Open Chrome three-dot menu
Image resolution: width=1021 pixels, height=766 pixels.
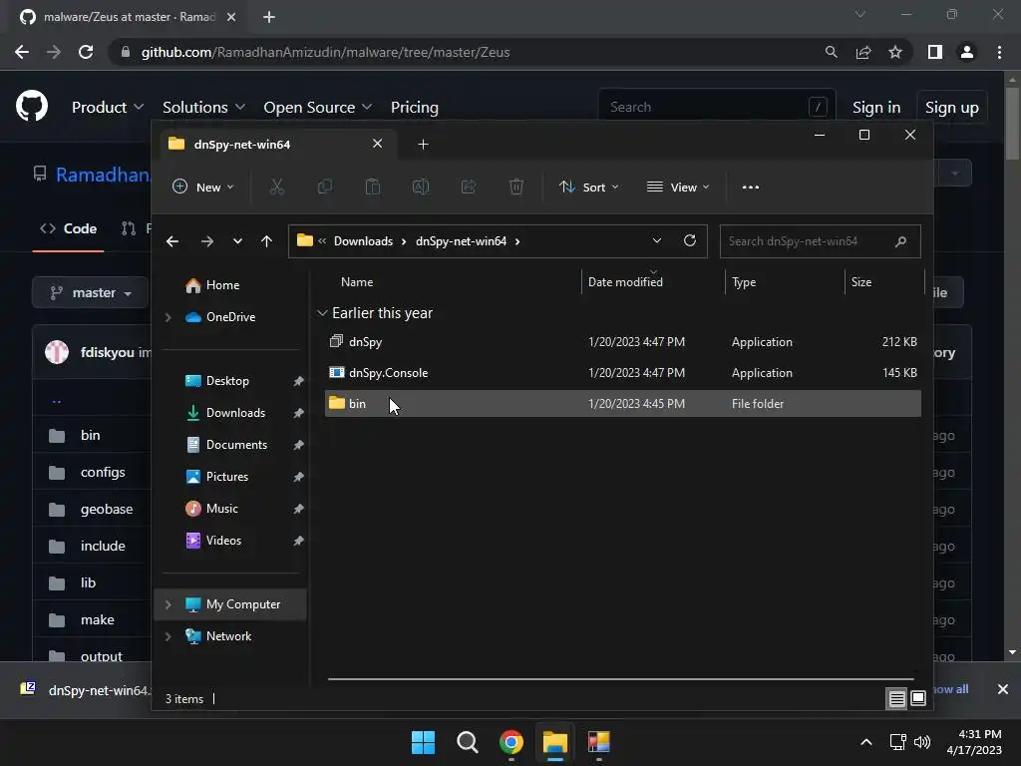pyautogui.click(x=999, y=52)
